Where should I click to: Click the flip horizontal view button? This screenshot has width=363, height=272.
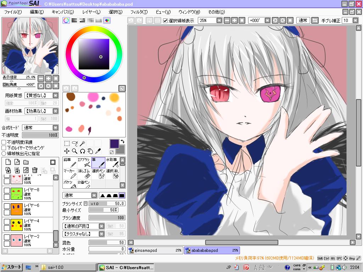[x=315, y=21]
